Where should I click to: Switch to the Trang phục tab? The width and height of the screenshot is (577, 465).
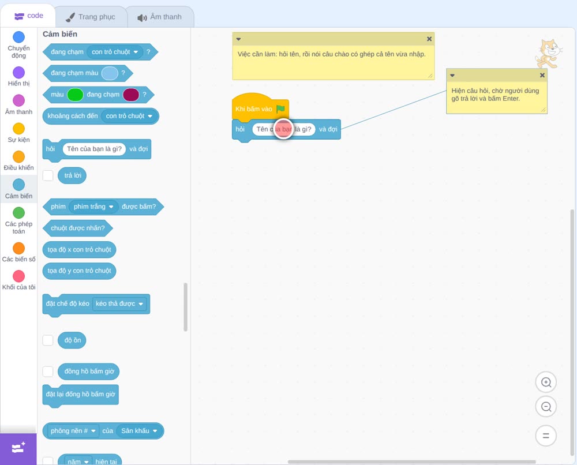91,17
